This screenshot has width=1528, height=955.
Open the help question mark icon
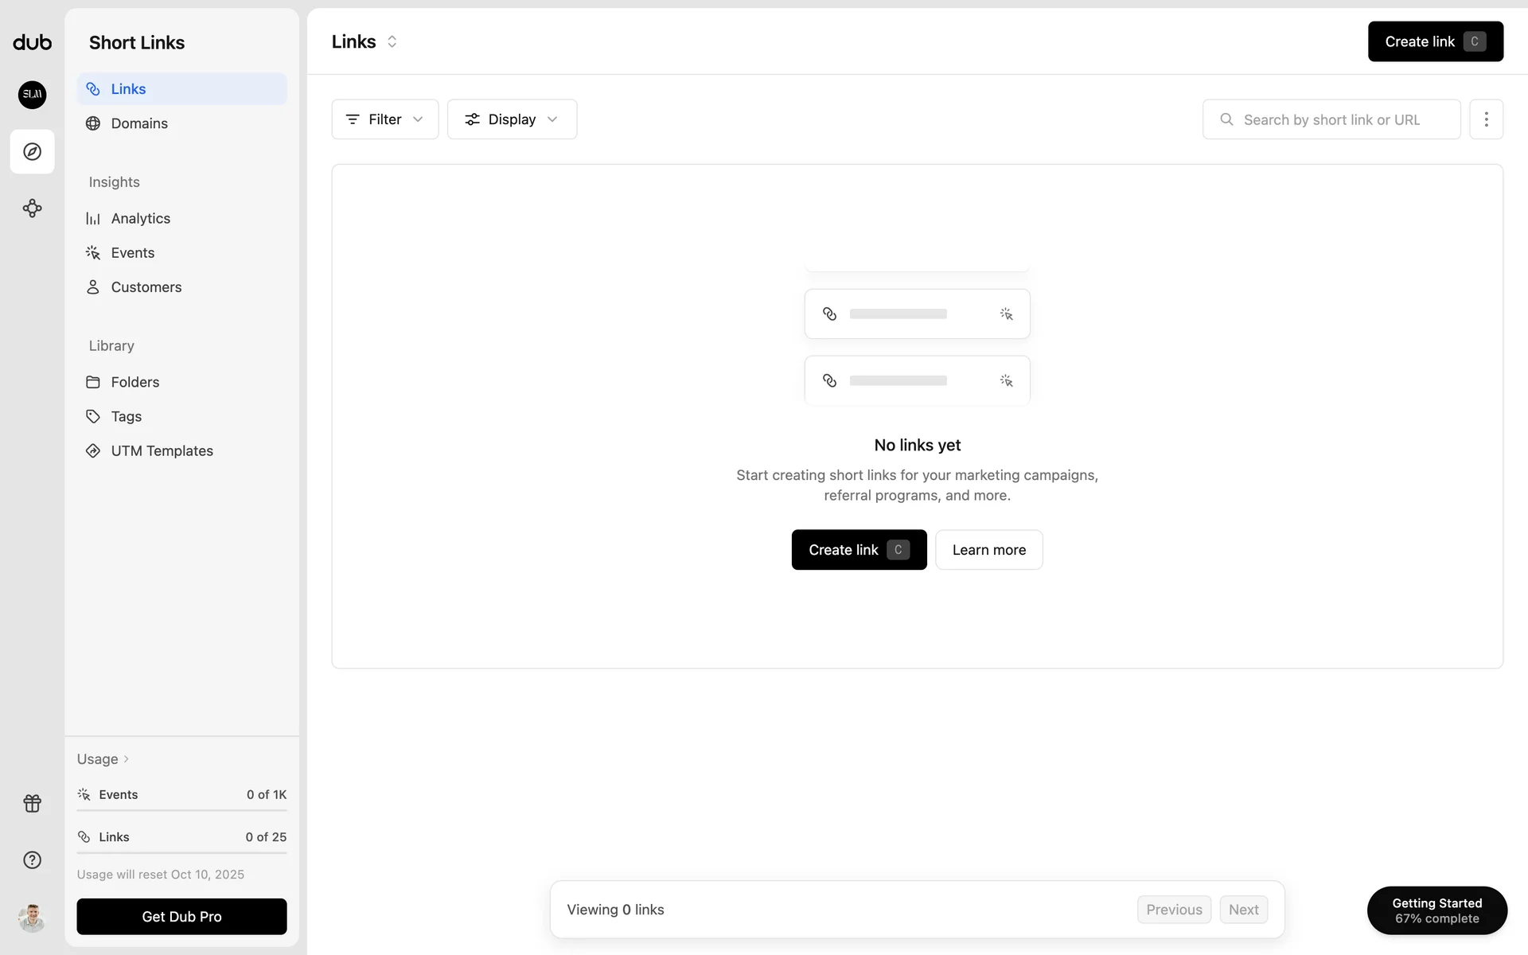coord(32,859)
